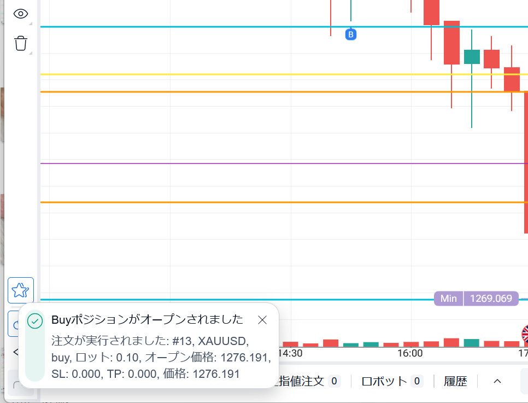Viewport: 528px width, 403px height.
Task: Click the partially hidden blue icon below star
Action: click(x=13, y=324)
